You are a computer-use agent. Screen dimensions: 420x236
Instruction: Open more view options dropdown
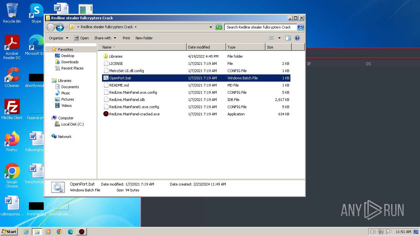point(279,38)
